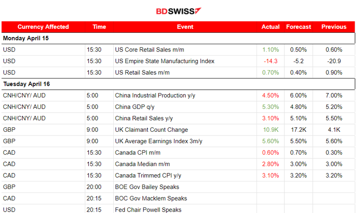Select the Tuesday April 16 date row
Viewport: 356px width, 213px height.
26,84
